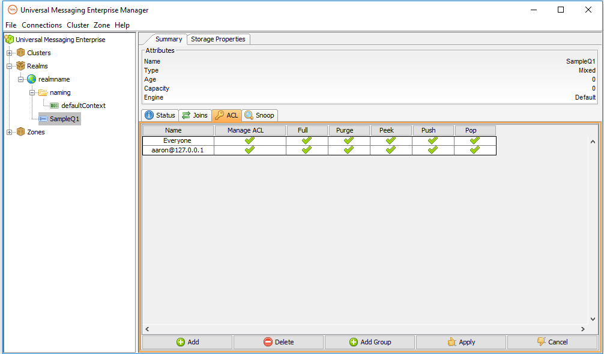Click the defaultContext channel icon
The width and height of the screenshot is (604, 354).
(x=55, y=106)
